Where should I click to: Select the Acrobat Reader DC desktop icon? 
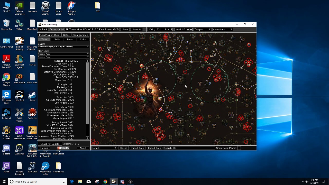pyautogui.click(x=6, y=62)
